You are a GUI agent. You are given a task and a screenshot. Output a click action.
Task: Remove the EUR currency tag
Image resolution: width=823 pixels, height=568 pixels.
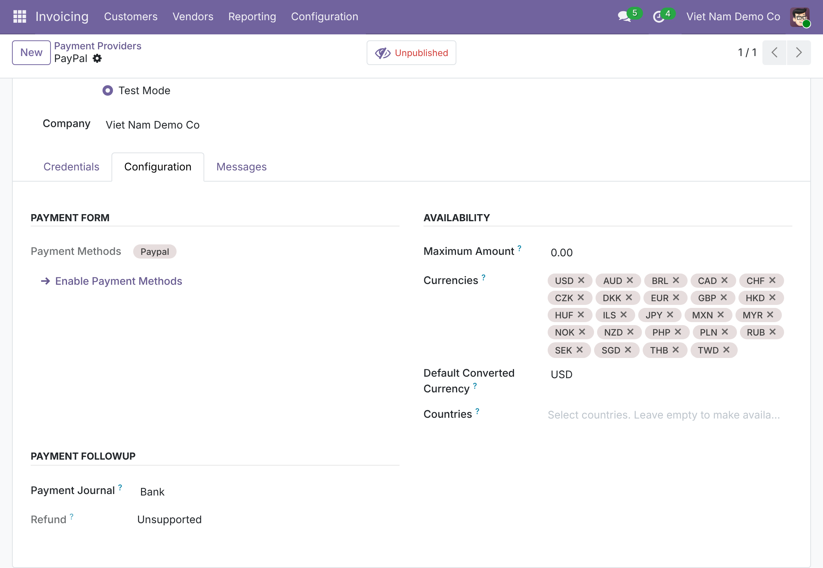(x=676, y=297)
